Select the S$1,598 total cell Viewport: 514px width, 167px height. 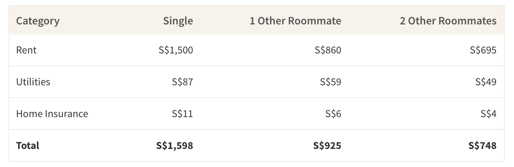click(175, 145)
